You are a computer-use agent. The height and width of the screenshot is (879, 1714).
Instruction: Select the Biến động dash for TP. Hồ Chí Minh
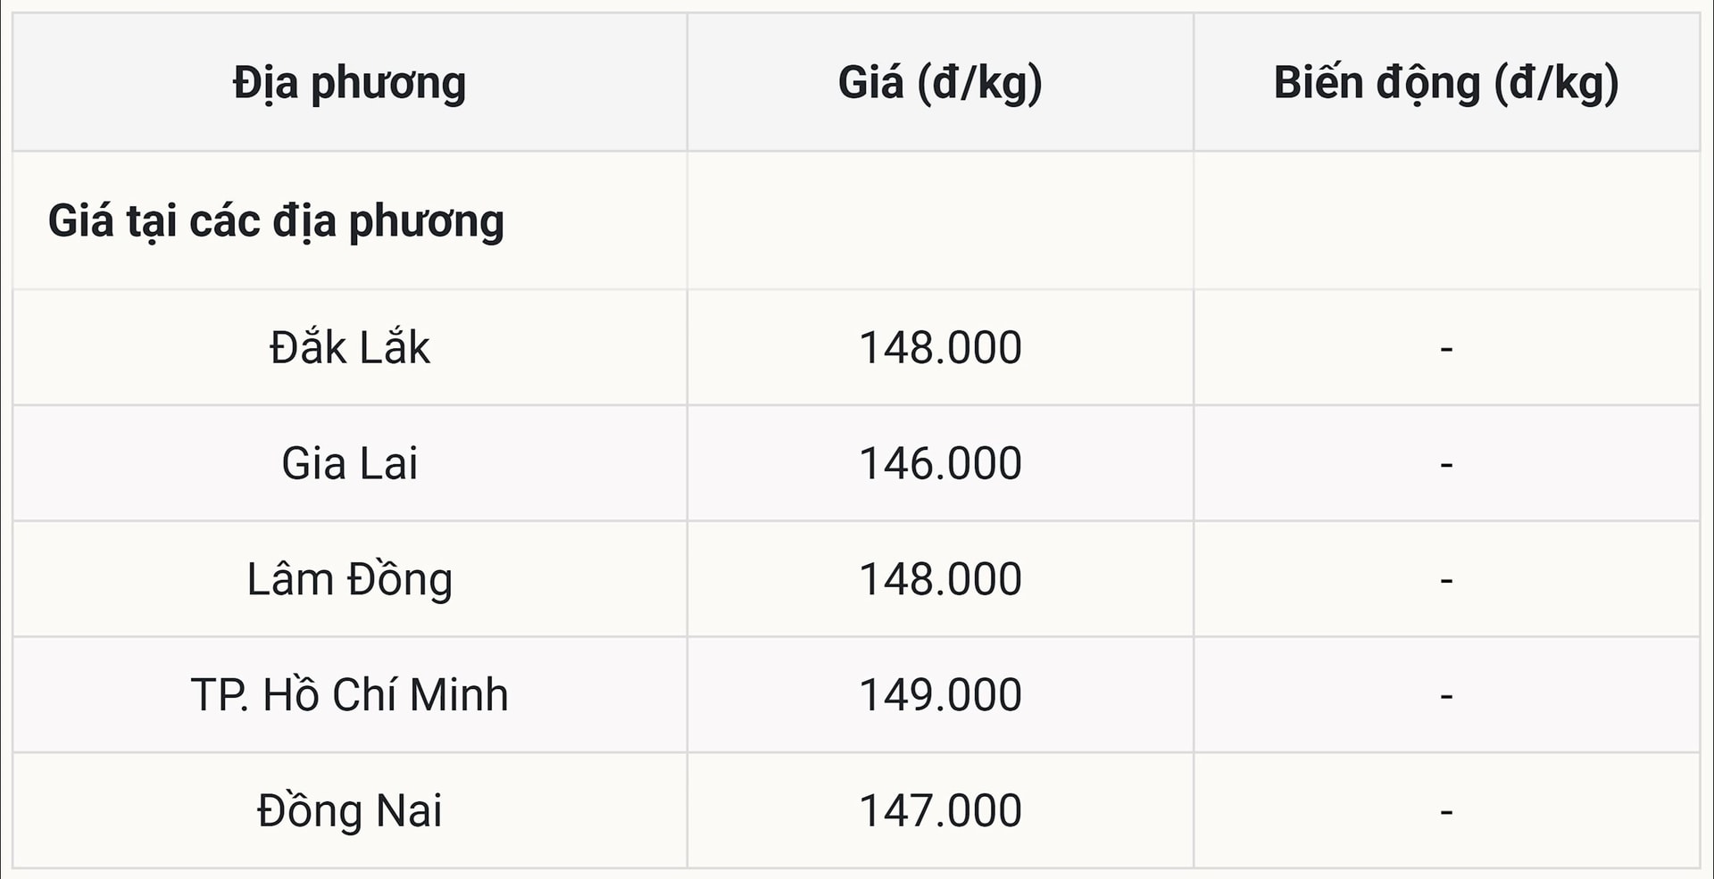pos(1446,695)
